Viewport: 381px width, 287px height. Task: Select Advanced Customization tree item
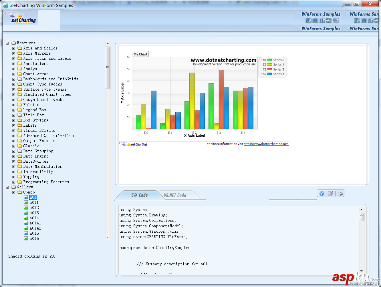pyautogui.click(x=49, y=135)
